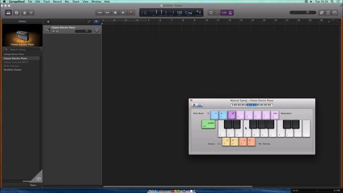The image size is (343, 193).
Task: Open the Record menu
Action: pyautogui.click(x=57, y=2)
